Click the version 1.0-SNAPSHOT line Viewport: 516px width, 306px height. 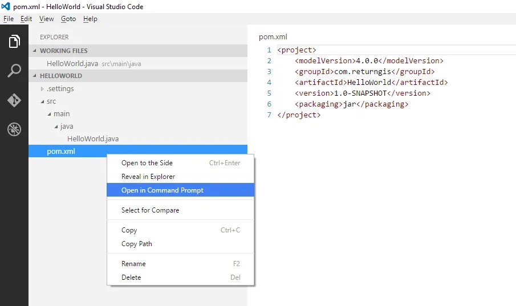coord(362,93)
